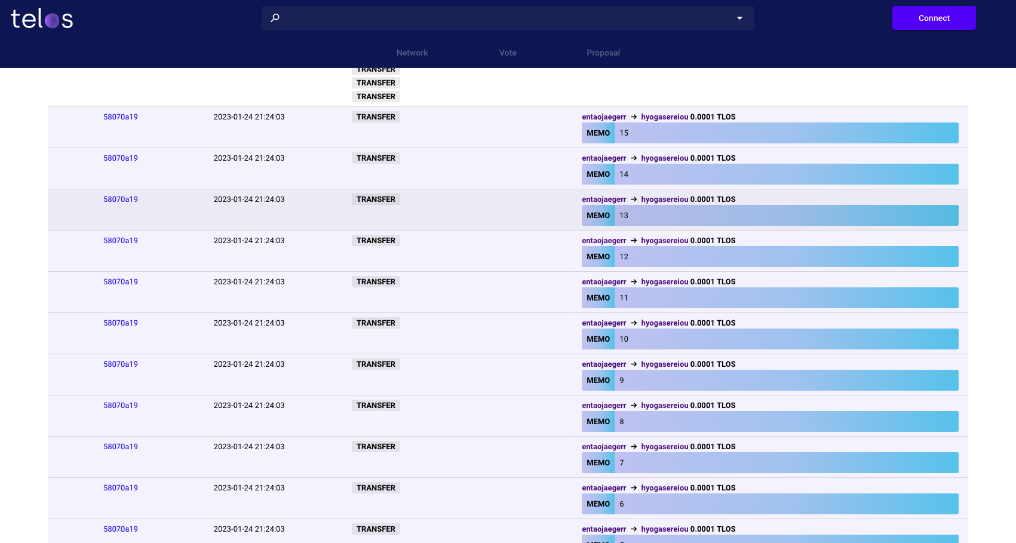Open transaction 58070a19 from the first row
Screen dimensions: 1016x543
pyautogui.click(x=121, y=116)
